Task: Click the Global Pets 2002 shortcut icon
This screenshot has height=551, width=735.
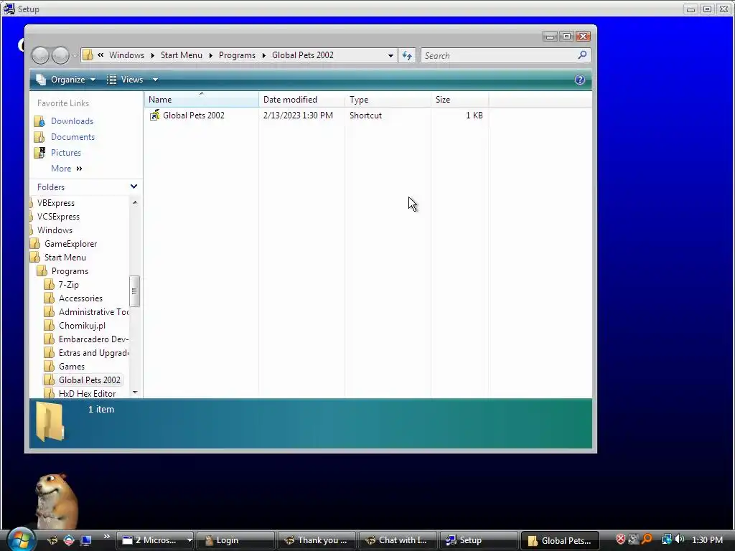Action: [155, 116]
